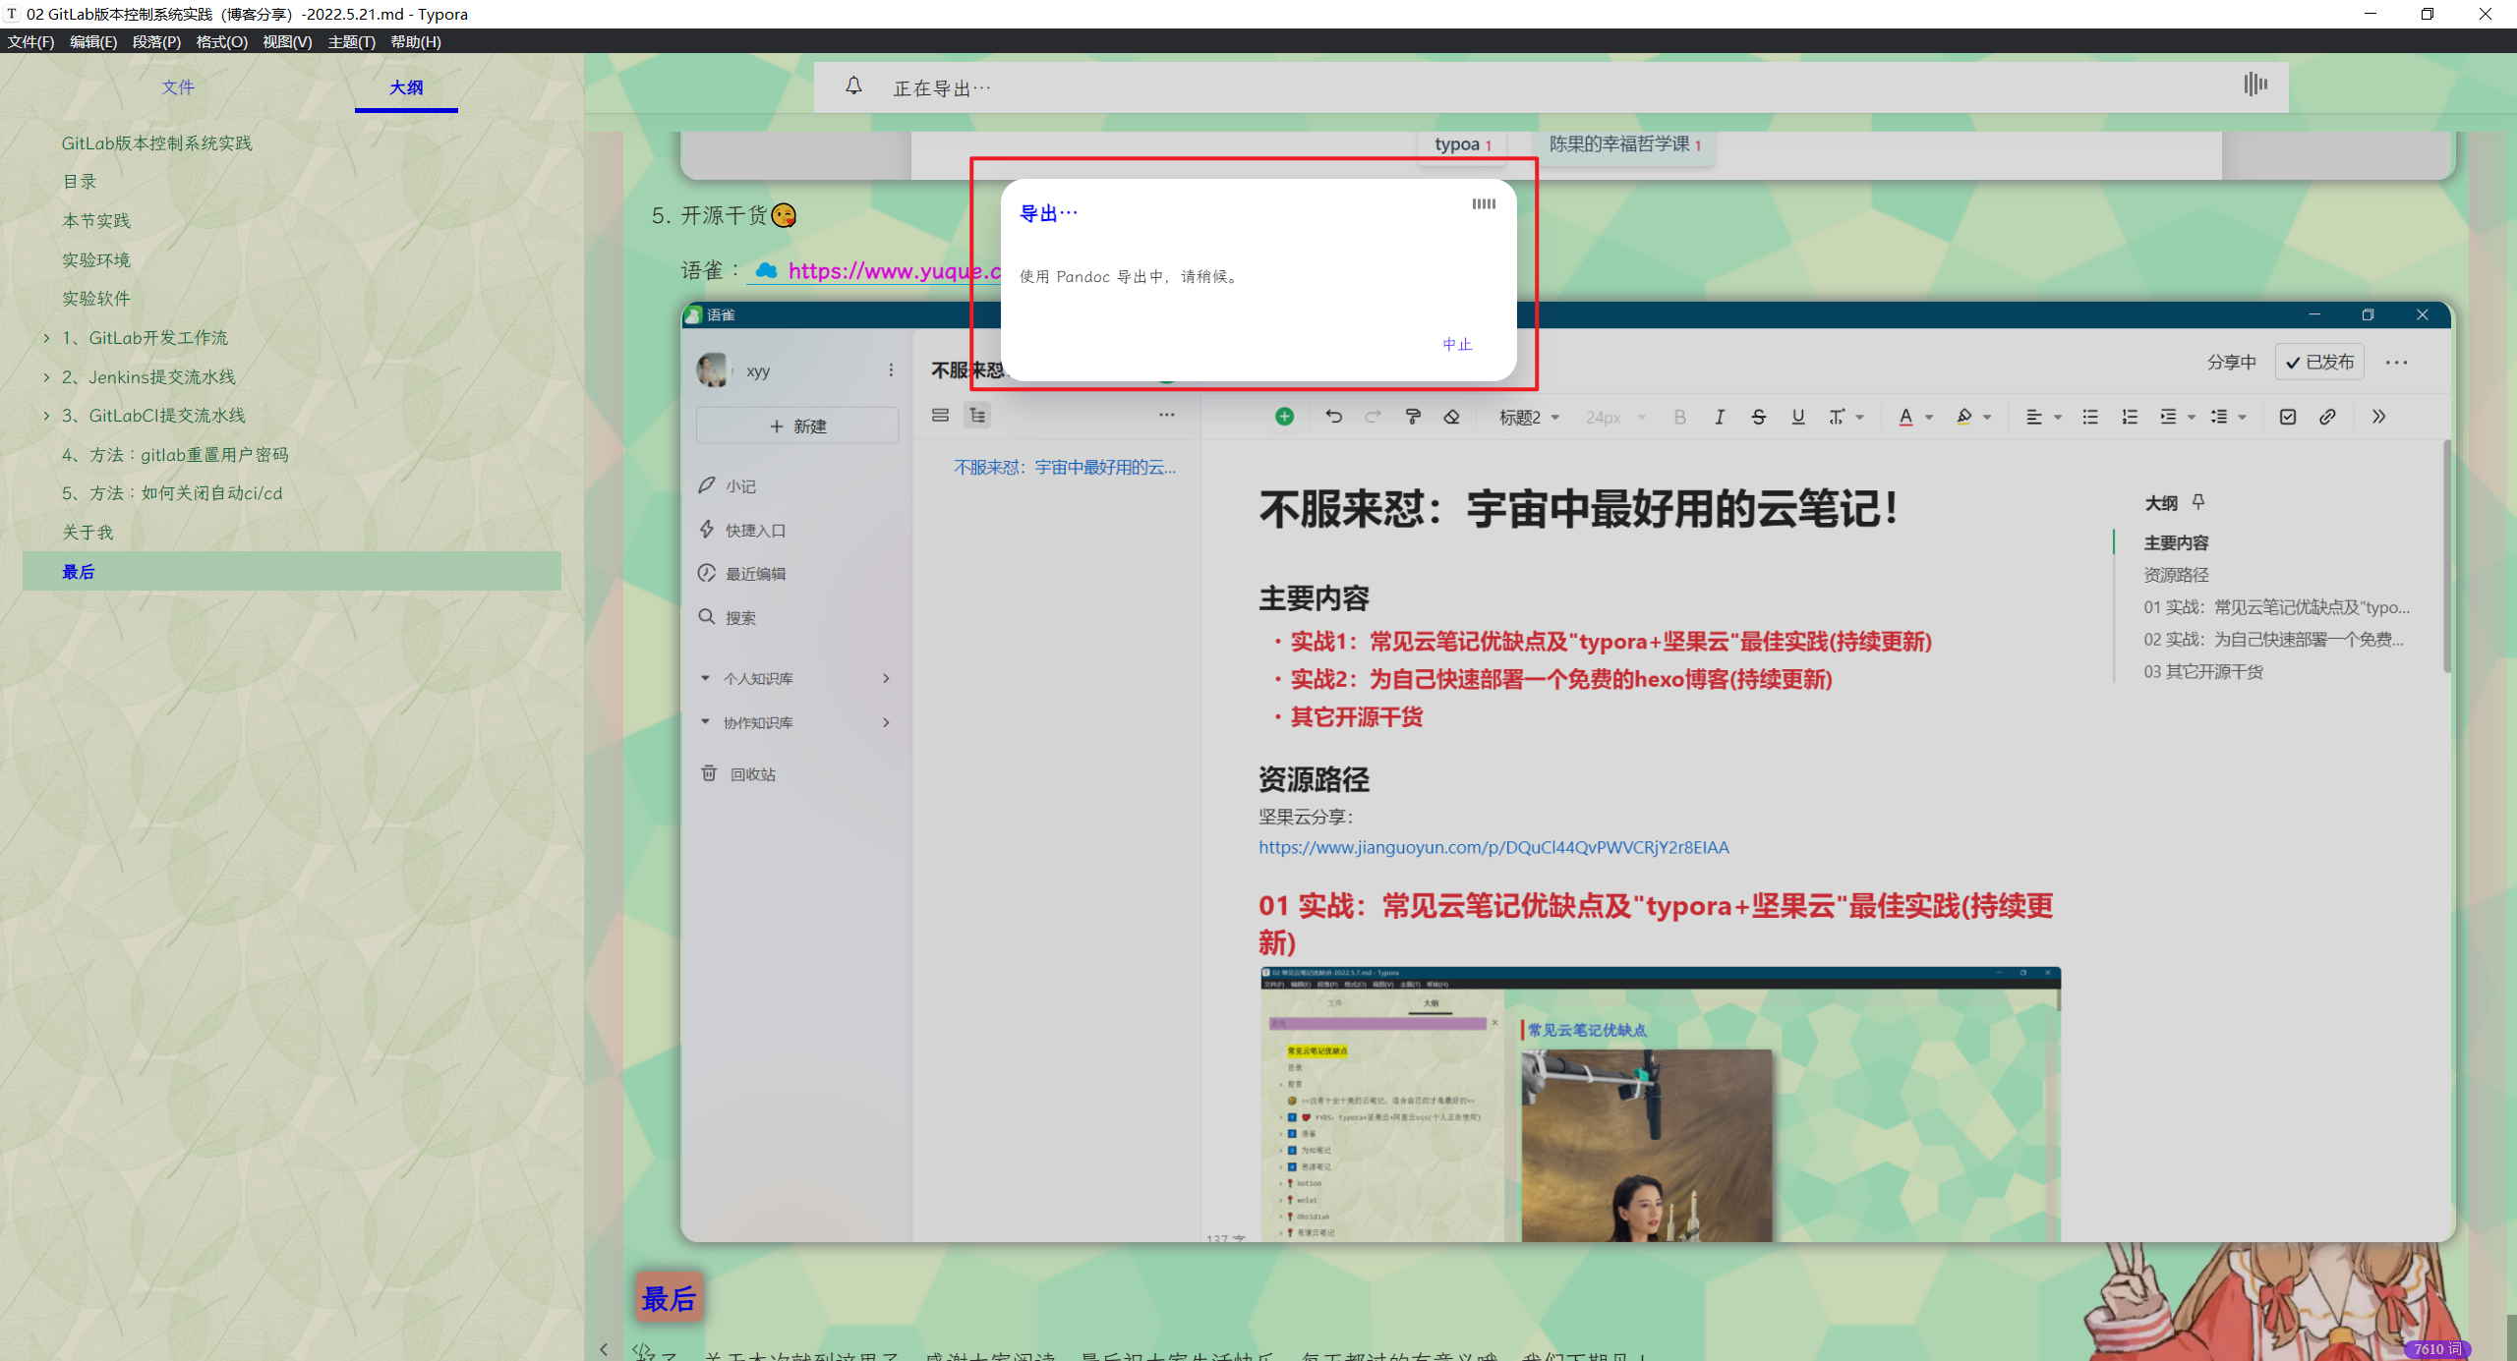
Task: Click the notification bell icon beside 正在导出
Action: [853, 86]
